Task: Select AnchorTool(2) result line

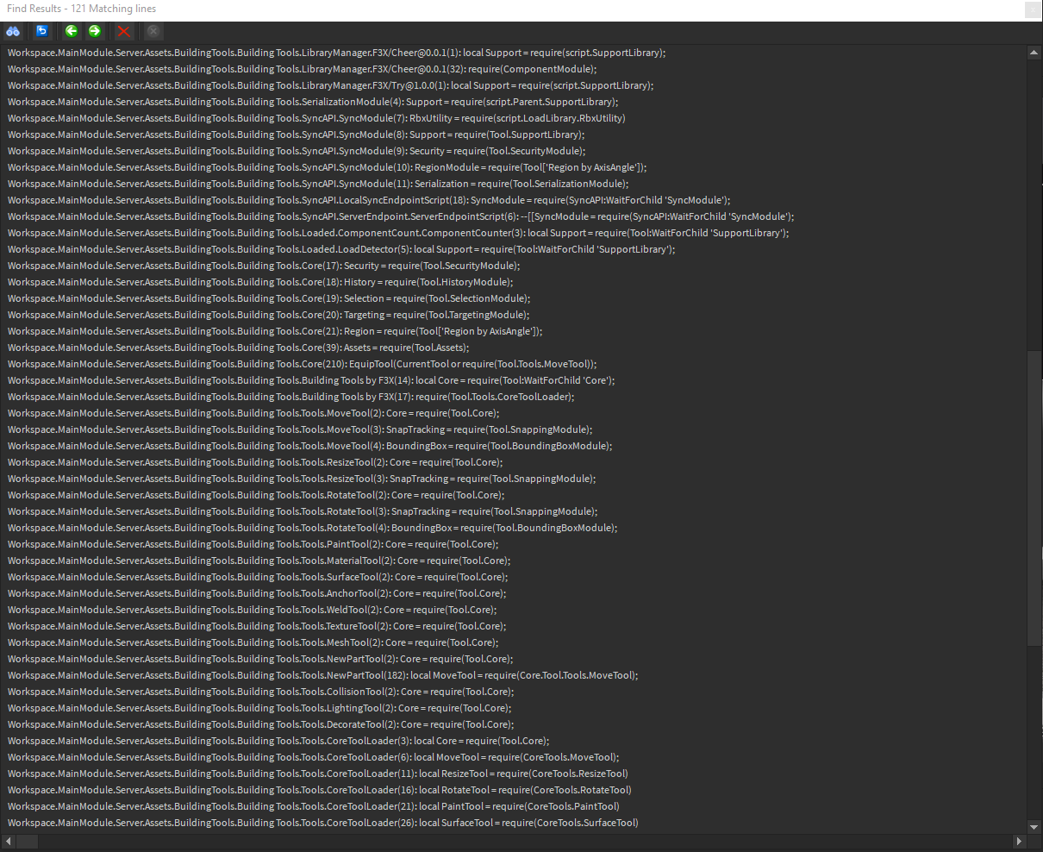Action: tap(257, 593)
